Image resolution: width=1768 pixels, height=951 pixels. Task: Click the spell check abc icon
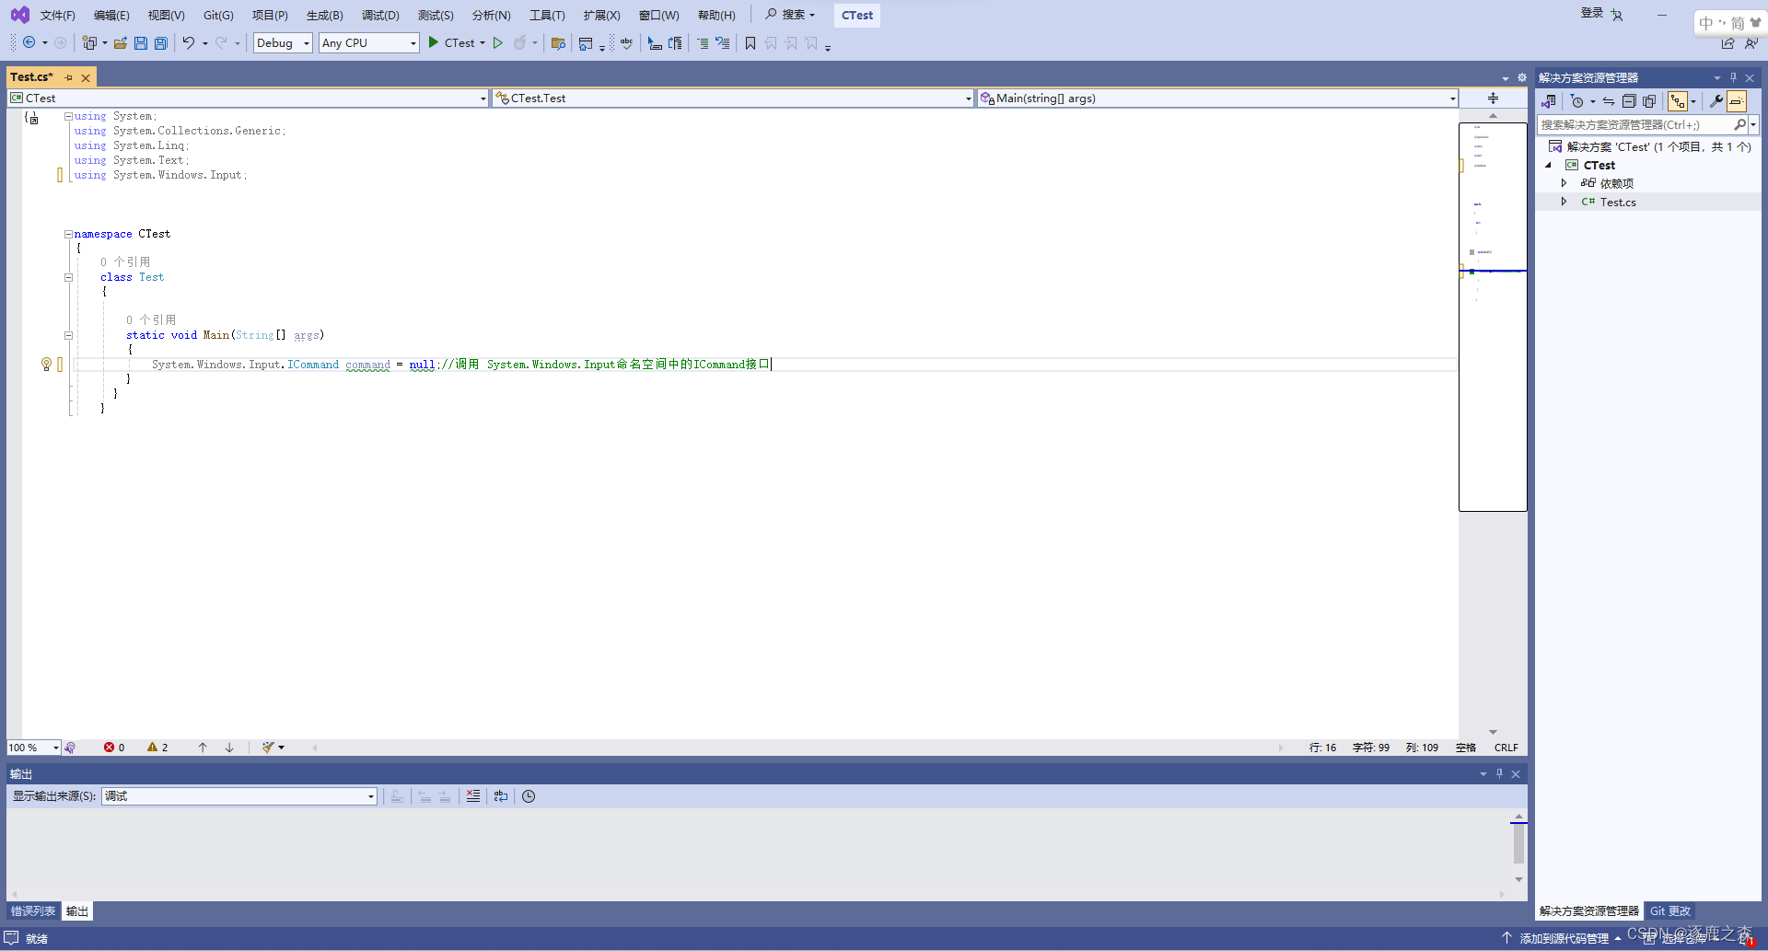[x=627, y=42]
